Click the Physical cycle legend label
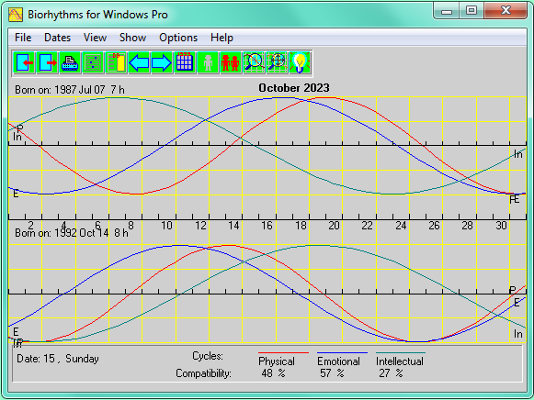Screen dimensions: 534x400 click(277, 361)
